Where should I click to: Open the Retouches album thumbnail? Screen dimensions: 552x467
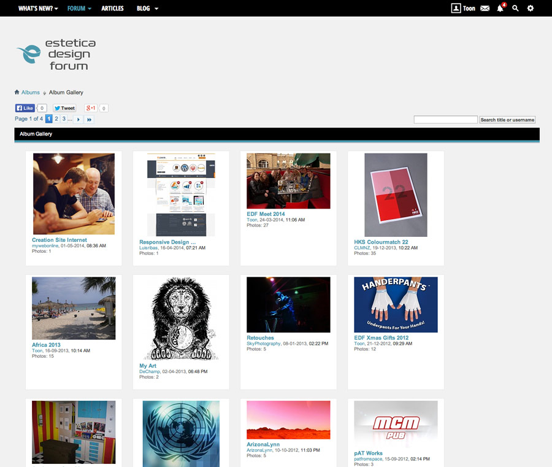pyautogui.click(x=288, y=304)
